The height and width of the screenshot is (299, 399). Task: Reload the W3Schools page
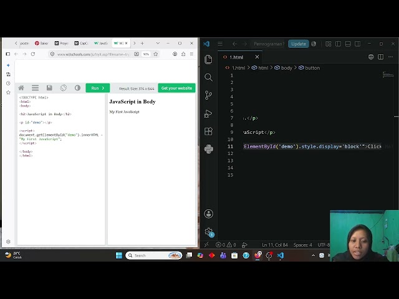(33, 54)
